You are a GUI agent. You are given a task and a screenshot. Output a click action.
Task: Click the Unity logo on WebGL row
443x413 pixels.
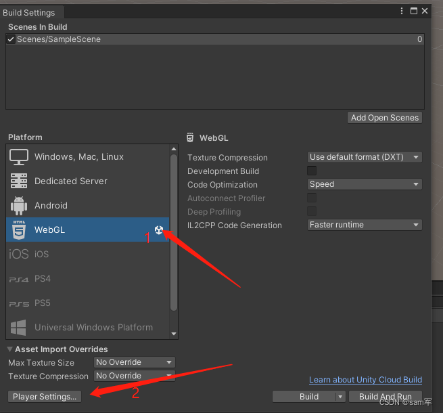point(159,230)
